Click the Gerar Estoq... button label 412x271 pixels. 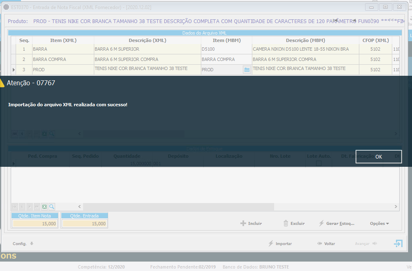pyautogui.click(x=340, y=223)
